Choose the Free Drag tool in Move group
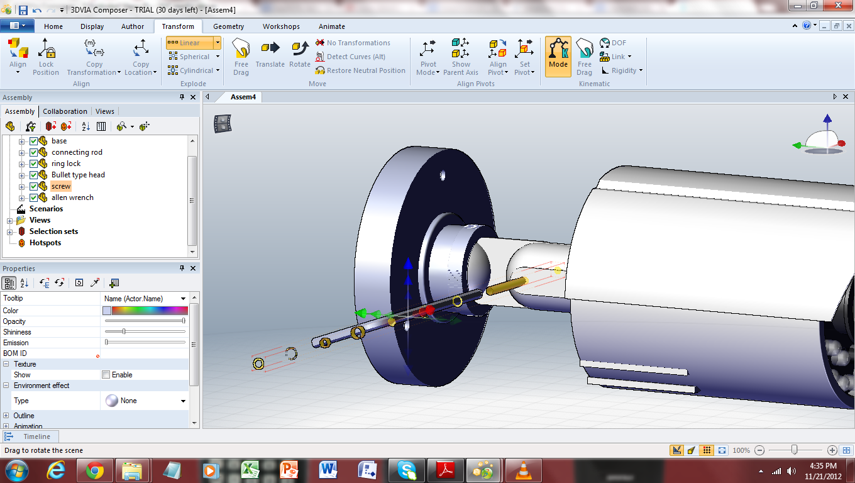Screen dimensions: 855x483 [241, 57]
